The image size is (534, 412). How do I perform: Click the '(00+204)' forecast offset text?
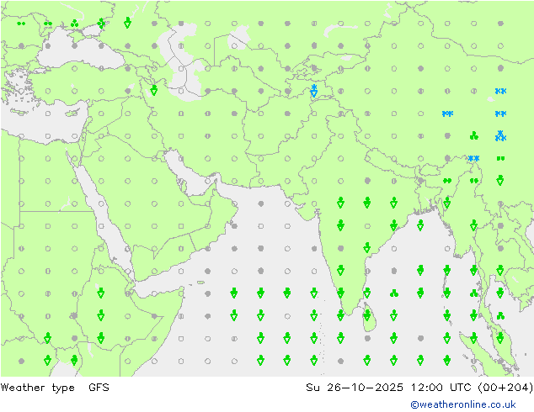[x=505, y=387]
